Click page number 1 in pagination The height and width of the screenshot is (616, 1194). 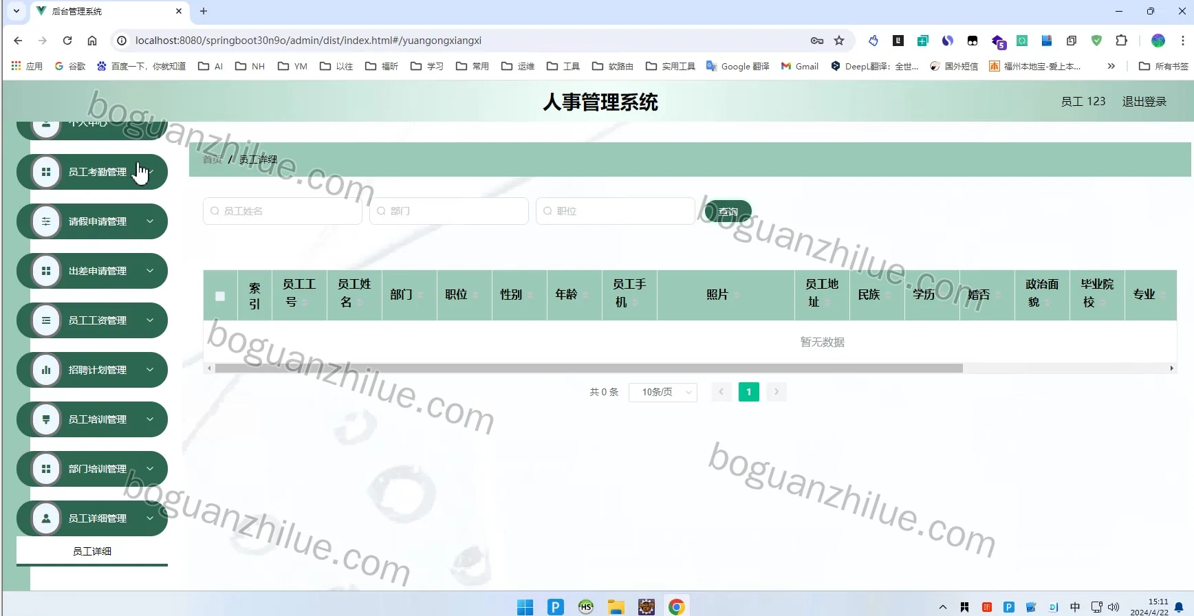[749, 392]
